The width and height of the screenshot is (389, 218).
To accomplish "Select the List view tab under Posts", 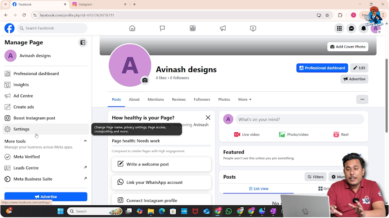I will (258, 189).
